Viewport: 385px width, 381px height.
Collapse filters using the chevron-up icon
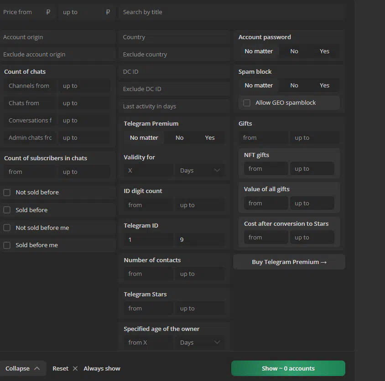point(37,368)
